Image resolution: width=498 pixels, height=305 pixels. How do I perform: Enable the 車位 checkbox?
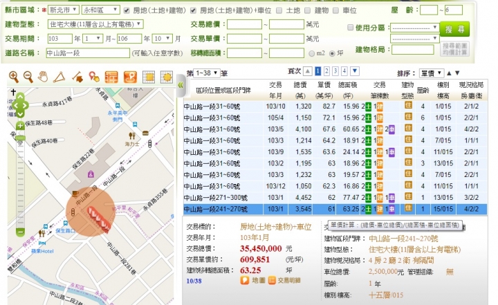coord(335,10)
